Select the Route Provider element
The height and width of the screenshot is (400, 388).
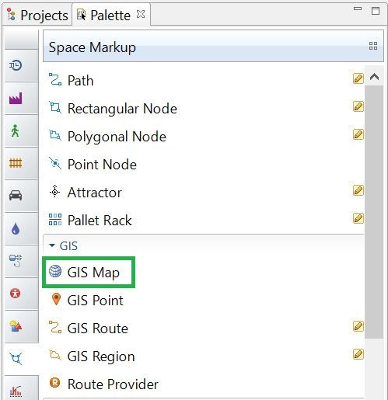pos(103,384)
